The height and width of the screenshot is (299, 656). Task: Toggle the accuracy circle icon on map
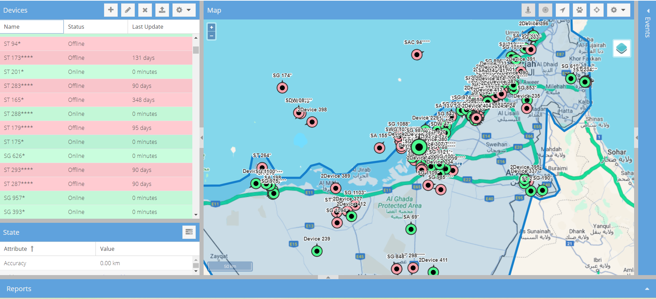545,10
